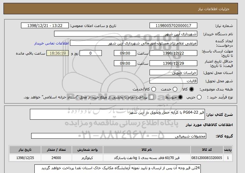This screenshot has width=245, height=173.
Task: Click the need date cell 1398/12/25
Action: coord(25,158)
